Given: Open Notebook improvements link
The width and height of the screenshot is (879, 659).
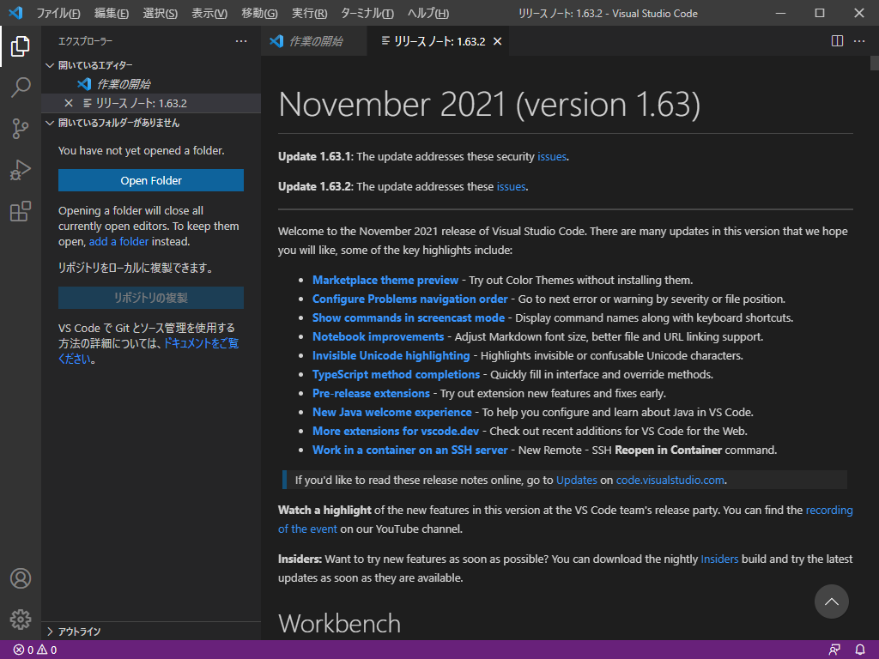Looking at the screenshot, I should click(378, 336).
